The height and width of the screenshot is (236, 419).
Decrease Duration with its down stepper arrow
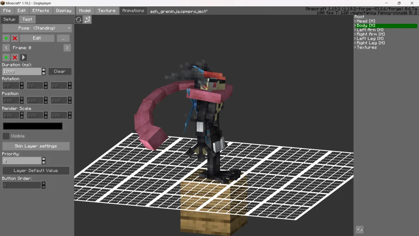43,73
